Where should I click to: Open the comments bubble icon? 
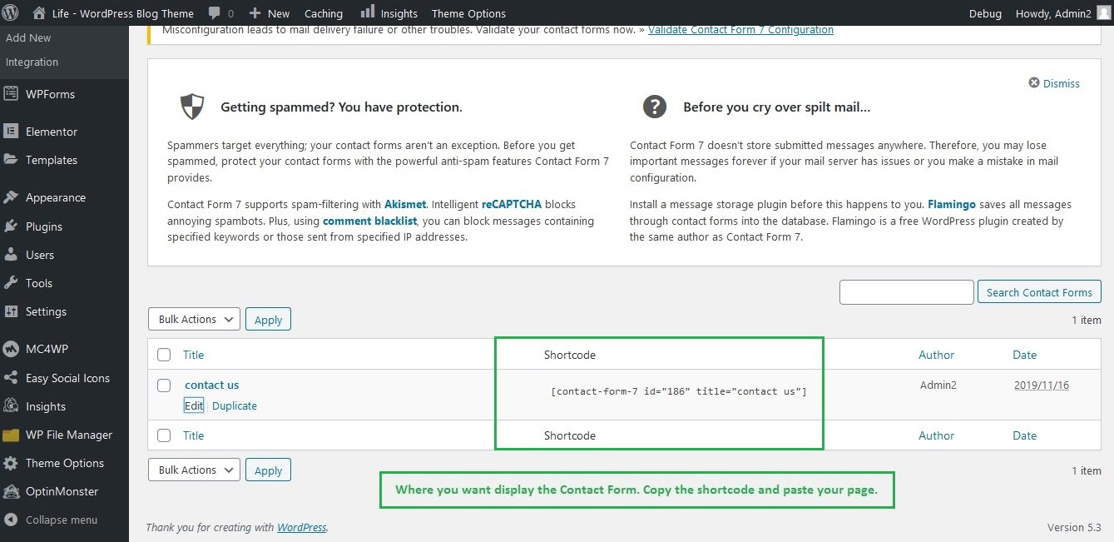point(215,13)
